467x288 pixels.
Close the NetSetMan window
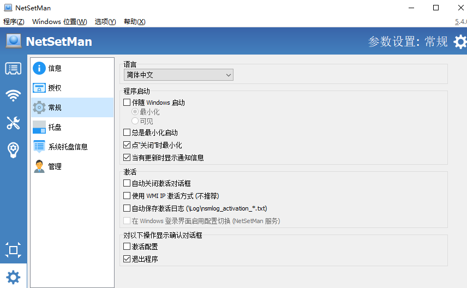(x=460, y=8)
